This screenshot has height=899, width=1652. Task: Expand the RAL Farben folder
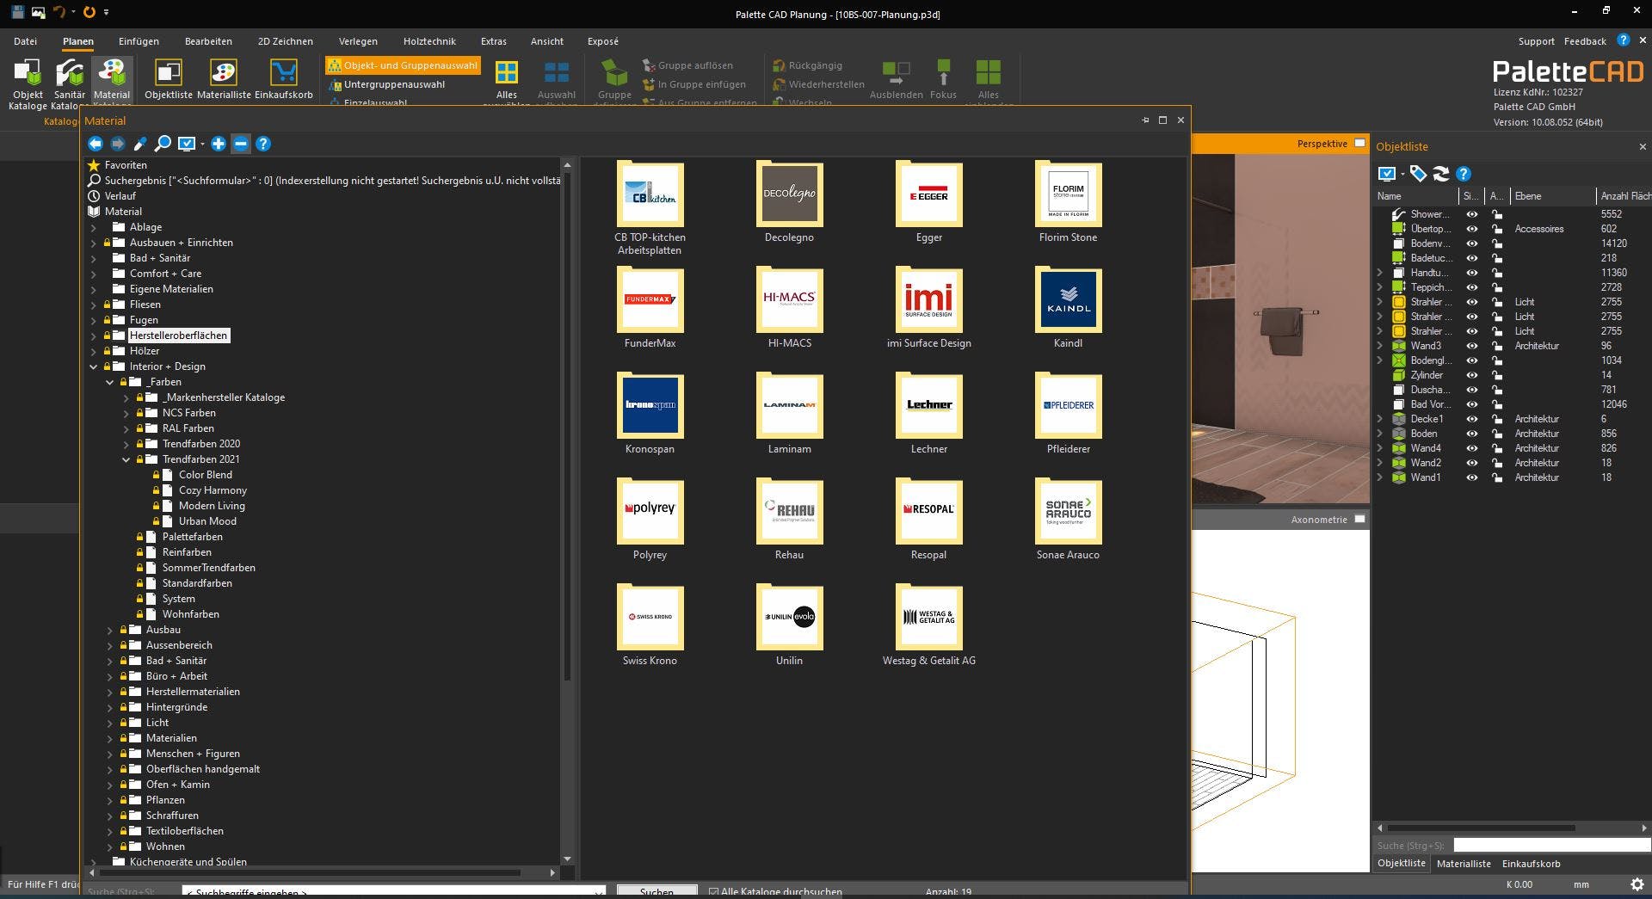(x=126, y=428)
